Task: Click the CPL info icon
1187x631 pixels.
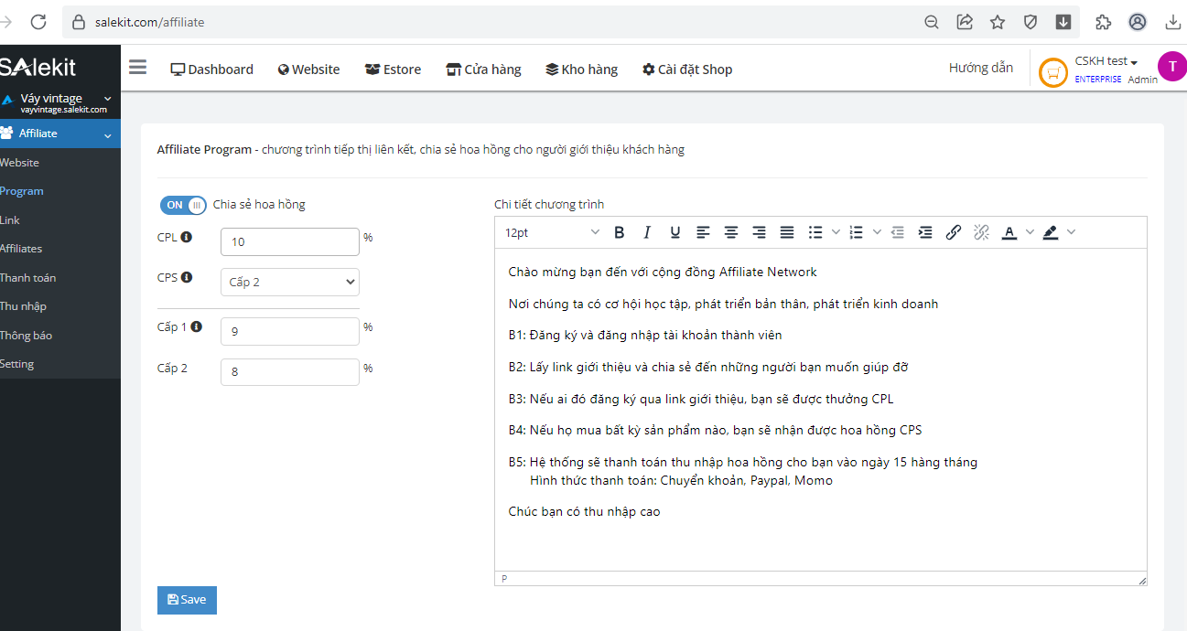Action: [x=187, y=237]
